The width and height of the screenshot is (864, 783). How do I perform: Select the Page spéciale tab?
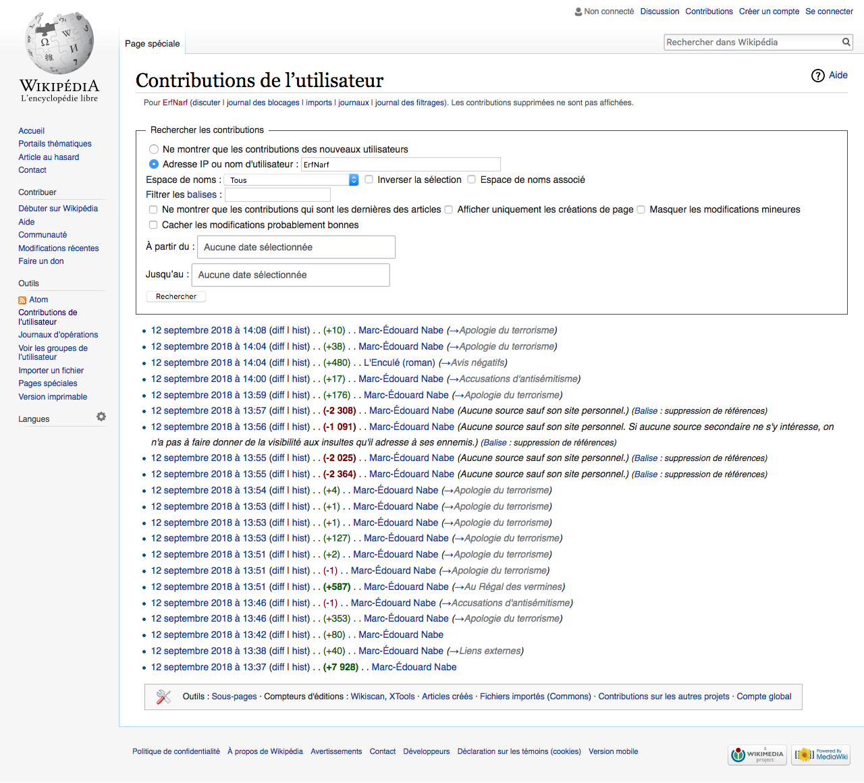pos(153,43)
